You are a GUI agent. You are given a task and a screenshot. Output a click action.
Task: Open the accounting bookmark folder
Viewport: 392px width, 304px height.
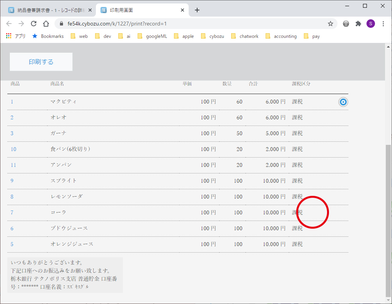point(281,36)
